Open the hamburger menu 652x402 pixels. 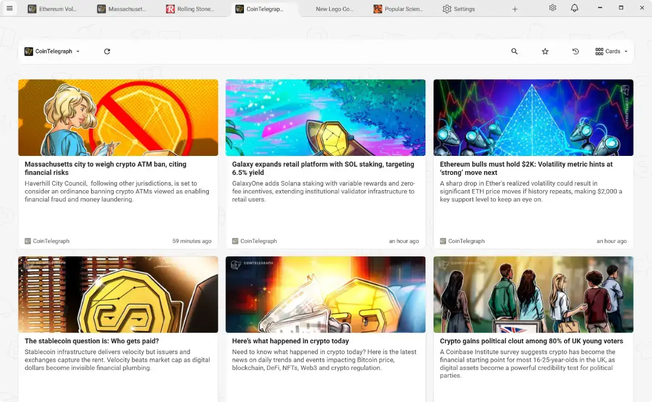pos(9,9)
